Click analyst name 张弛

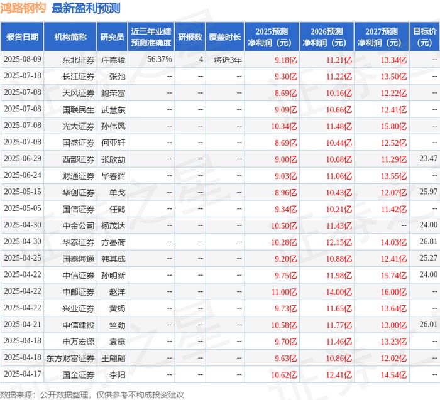coord(118,77)
